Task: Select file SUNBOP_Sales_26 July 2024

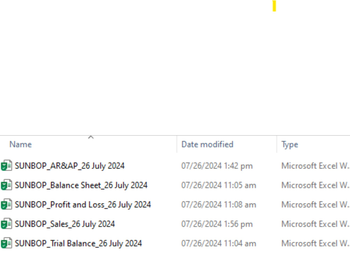Action: point(65,224)
